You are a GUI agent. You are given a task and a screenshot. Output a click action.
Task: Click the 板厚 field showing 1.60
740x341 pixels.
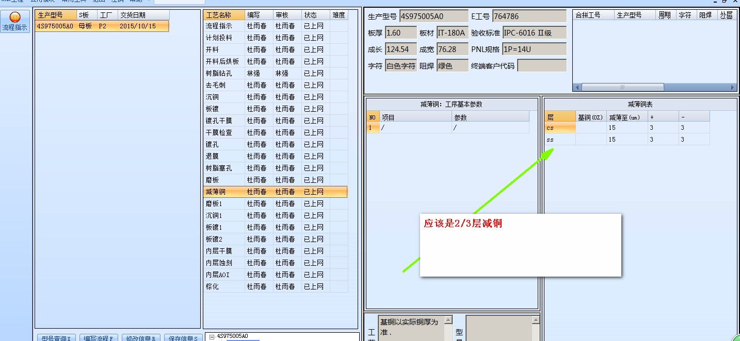400,32
